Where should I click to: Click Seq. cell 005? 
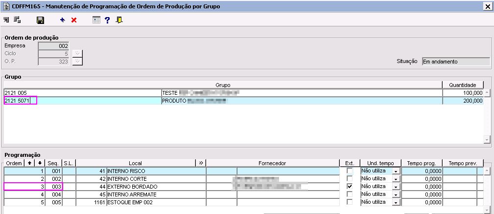pos(53,203)
